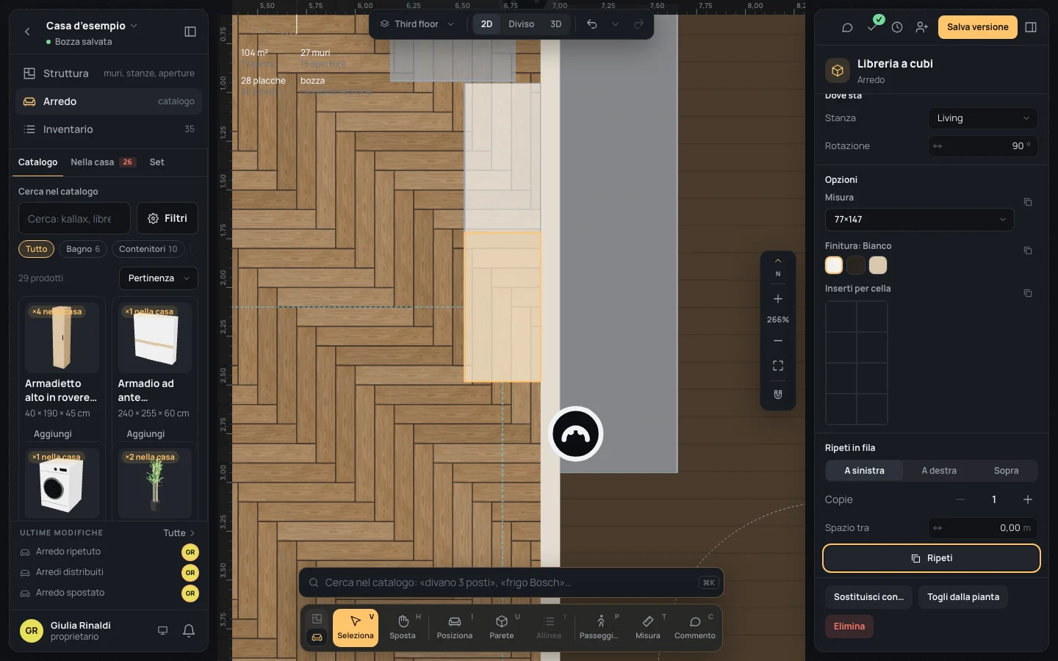Switch to Diviso split view
1058x661 pixels.
pyautogui.click(x=522, y=24)
